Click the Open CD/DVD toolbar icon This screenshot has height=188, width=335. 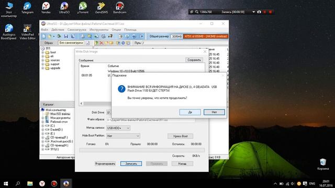coord(59,37)
